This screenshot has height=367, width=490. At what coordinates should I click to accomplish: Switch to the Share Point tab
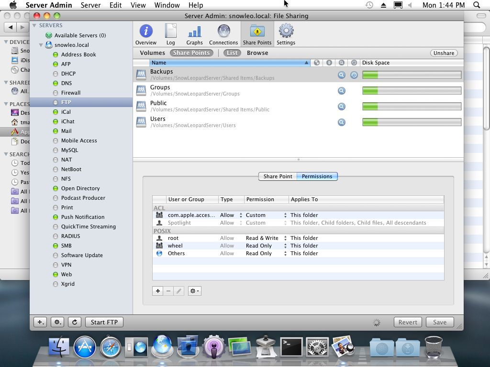pos(278,176)
